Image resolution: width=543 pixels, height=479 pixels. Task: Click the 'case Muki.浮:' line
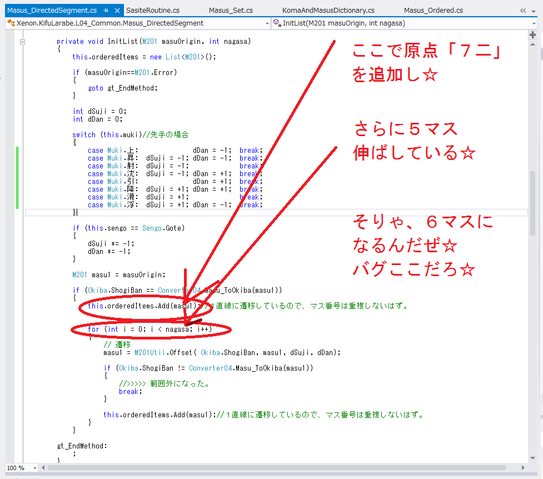point(175,204)
